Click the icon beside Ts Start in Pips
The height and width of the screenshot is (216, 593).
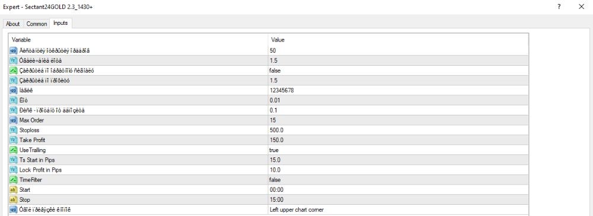14,160
